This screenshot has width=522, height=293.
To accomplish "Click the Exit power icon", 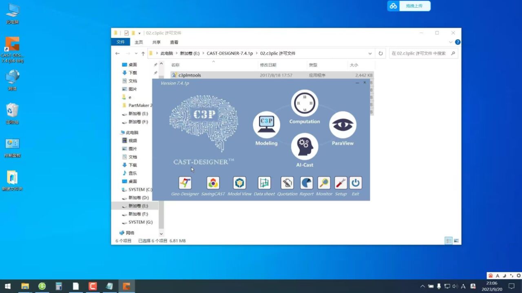I will [x=355, y=183].
